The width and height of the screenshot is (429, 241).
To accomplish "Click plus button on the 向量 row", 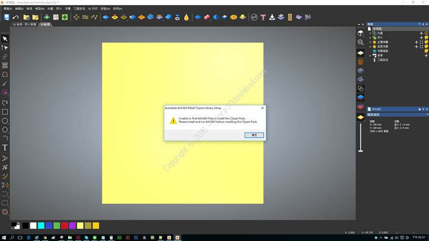I will click(421, 33).
